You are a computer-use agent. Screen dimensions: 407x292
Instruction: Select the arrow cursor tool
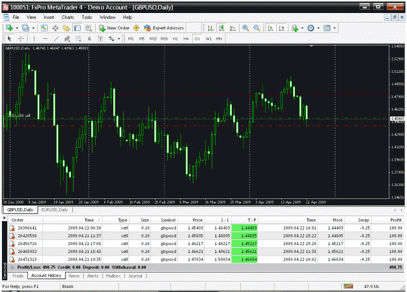point(9,39)
